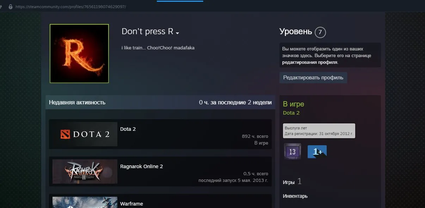Click the Ragnarok Online 2 banner image

85,171
